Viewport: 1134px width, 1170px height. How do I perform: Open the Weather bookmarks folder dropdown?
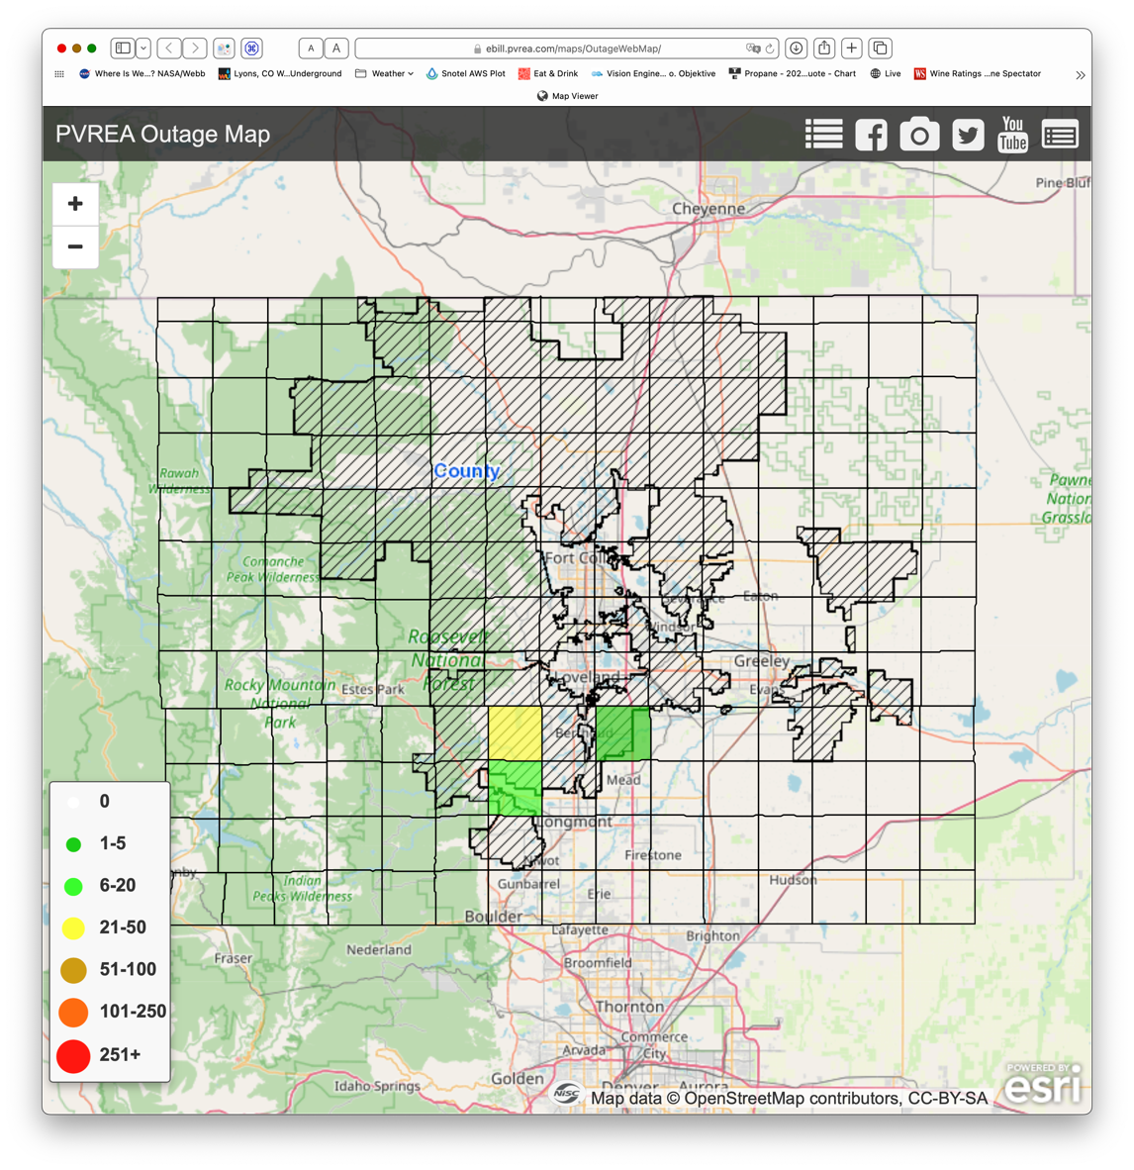[385, 73]
